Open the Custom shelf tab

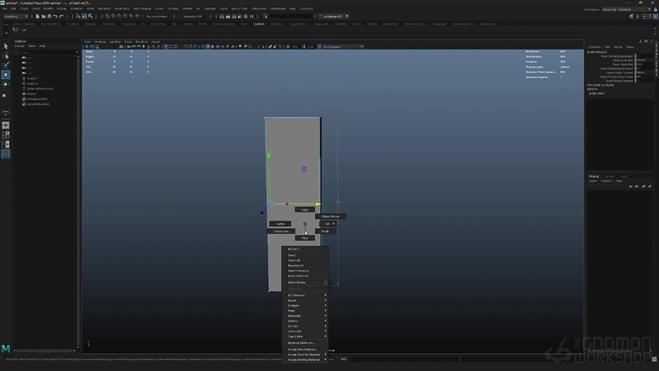pyautogui.click(x=259, y=24)
